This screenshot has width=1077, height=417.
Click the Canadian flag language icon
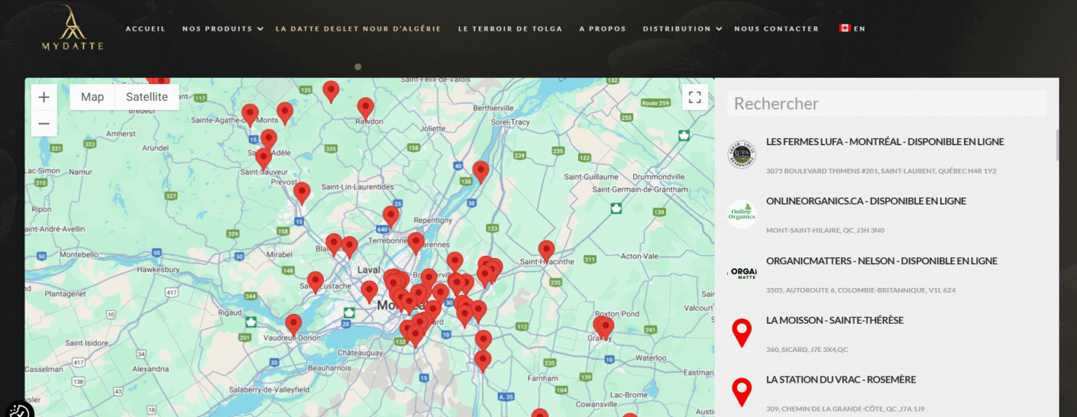click(x=845, y=29)
